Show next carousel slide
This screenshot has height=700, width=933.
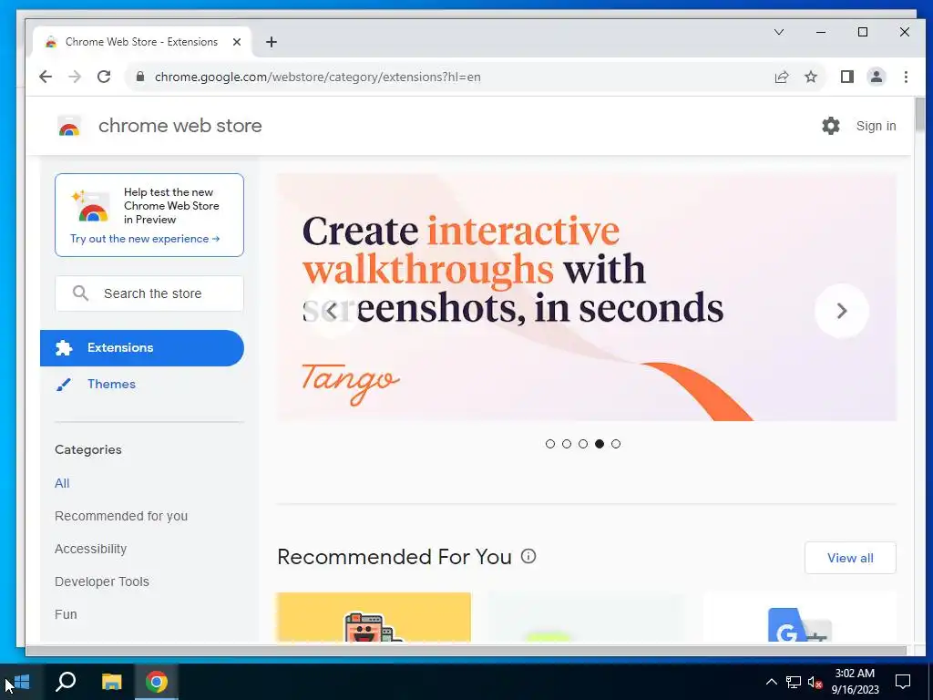841,311
